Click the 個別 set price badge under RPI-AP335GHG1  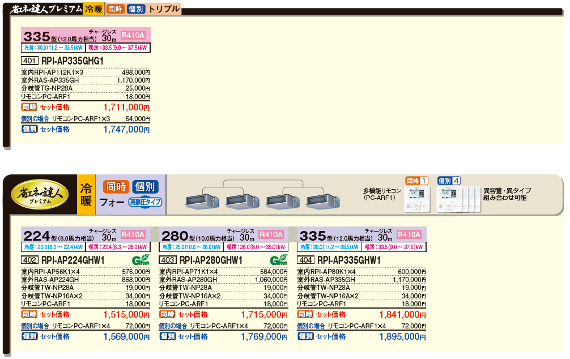[29, 129]
